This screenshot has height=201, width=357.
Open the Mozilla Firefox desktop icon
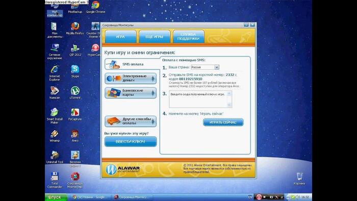click(x=75, y=29)
